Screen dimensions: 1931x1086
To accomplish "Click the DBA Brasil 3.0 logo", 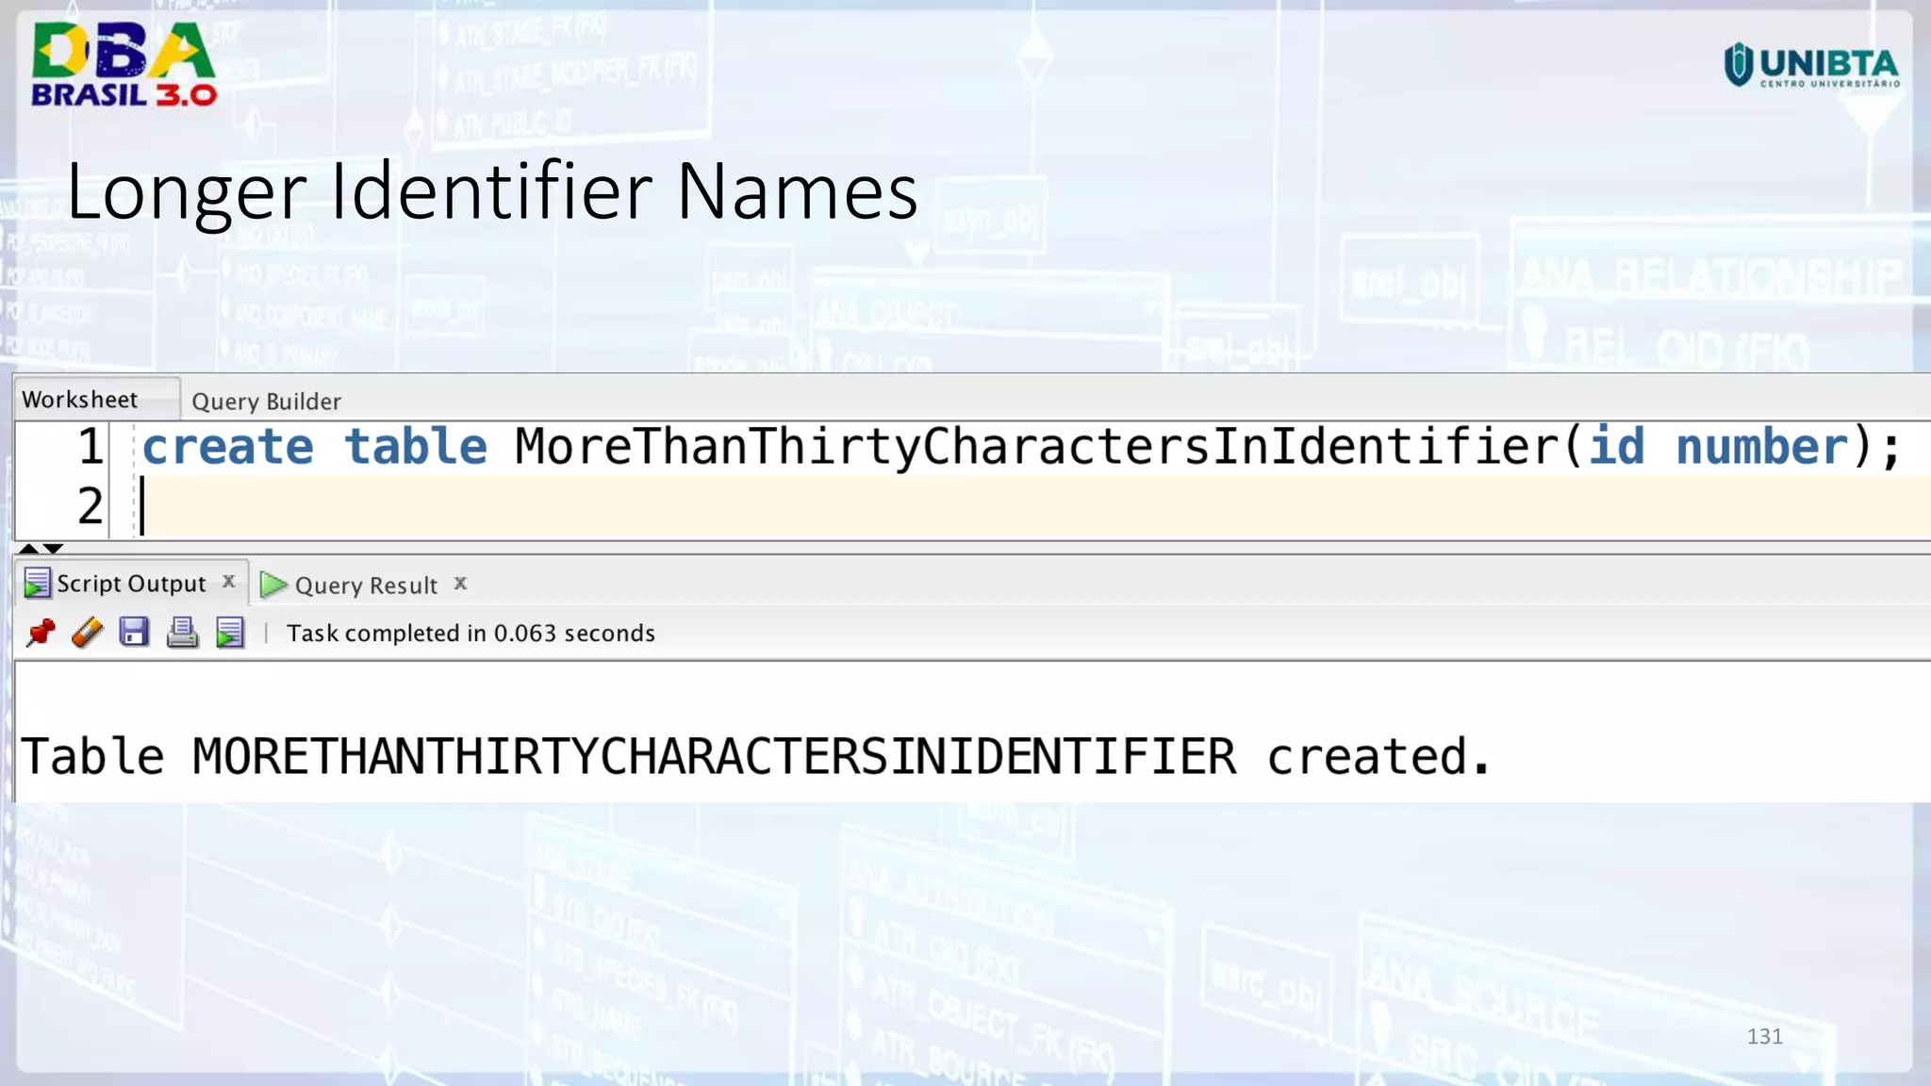I will click(x=123, y=64).
